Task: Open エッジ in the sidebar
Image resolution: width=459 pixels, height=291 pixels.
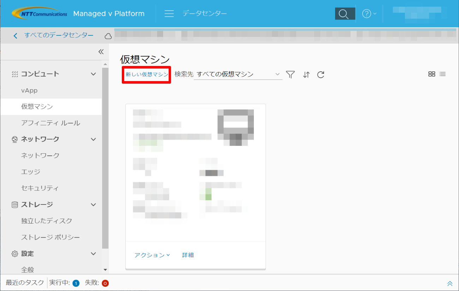Action: [31, 172]
